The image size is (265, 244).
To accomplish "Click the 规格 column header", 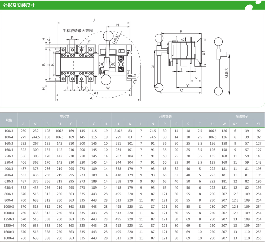I will pyautogui.click(x=9, y=120).
